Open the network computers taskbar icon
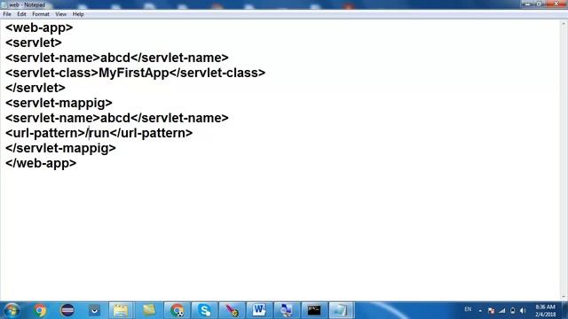The image size is (568, 319). [287, 310]
